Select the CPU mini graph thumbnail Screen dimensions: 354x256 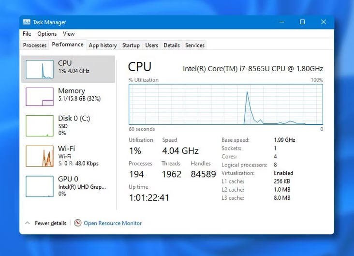pyautogui.click(x=40, y=69)
